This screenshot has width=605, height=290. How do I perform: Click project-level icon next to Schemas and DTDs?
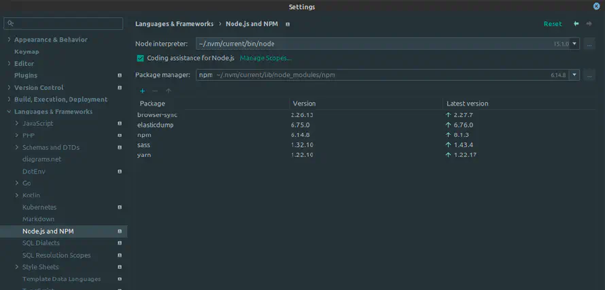pyautogui.click(x=120, y=148)
